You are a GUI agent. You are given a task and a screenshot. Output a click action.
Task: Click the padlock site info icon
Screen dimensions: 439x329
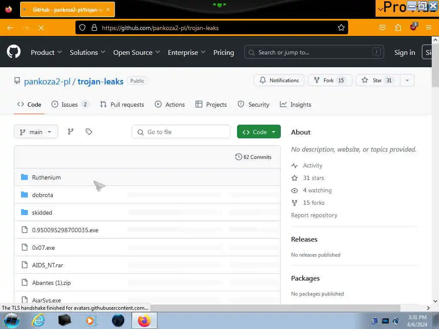coord(94,28)
